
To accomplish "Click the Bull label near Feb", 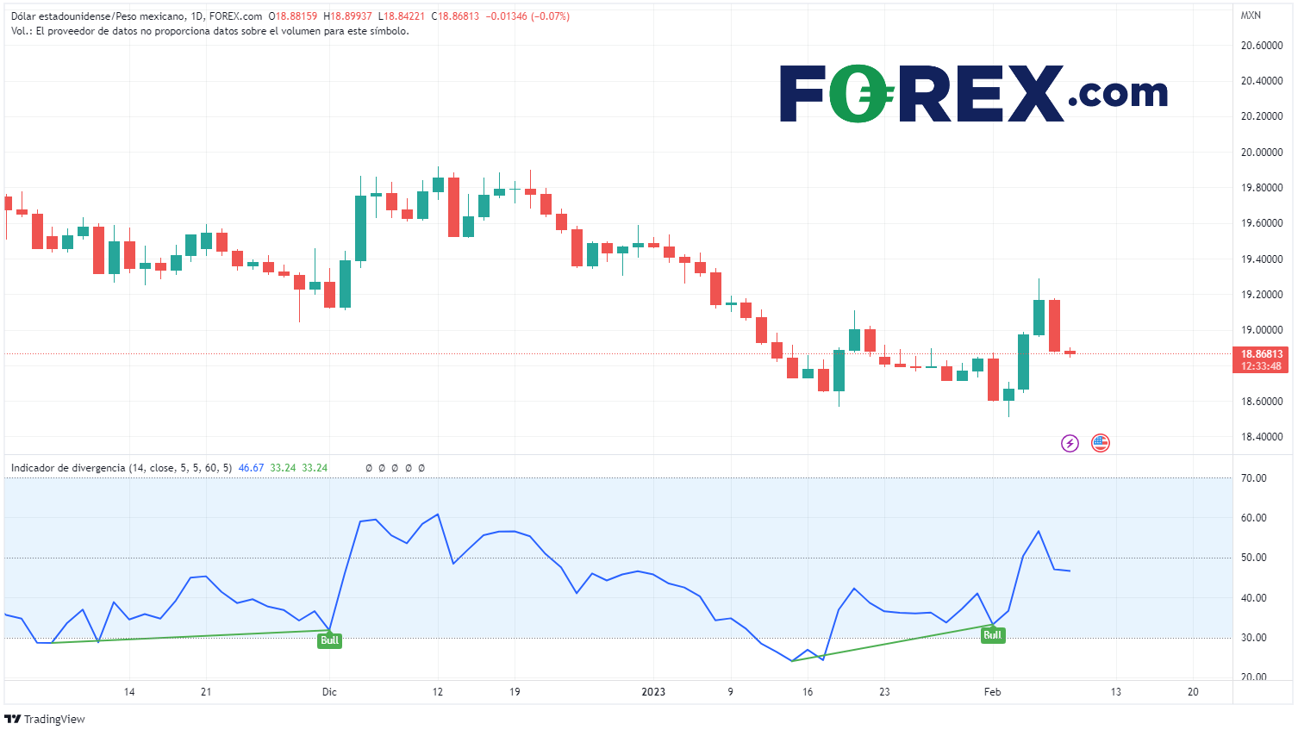I will (x=993, y=635).
